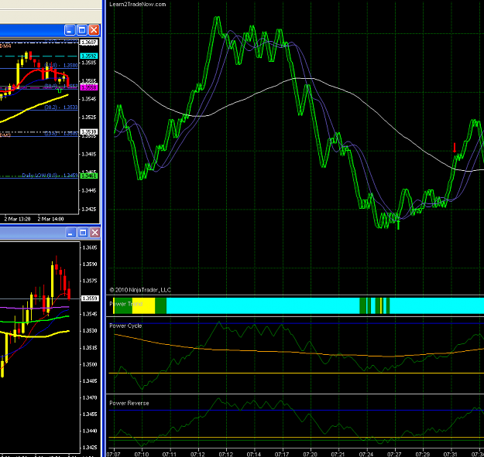484x457 pixels.
Task: Click the 2 Mar 14:00 time label
Action: pos(50,219)
